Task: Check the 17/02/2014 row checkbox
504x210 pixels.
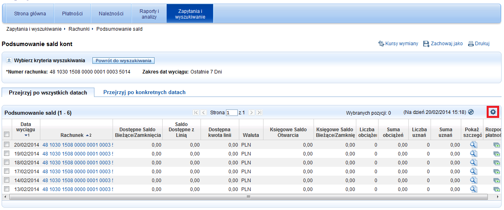Action: [6, 171]
